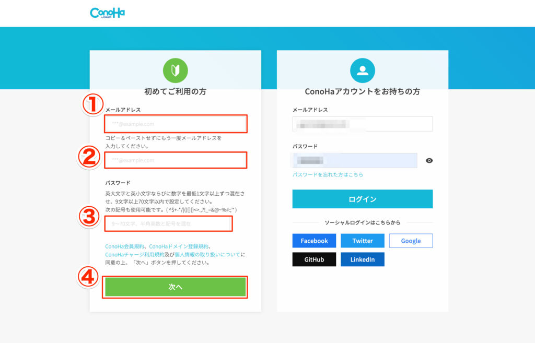
Task: Open ConoHaドメイン登録規約 link
Action: (179, 246)
